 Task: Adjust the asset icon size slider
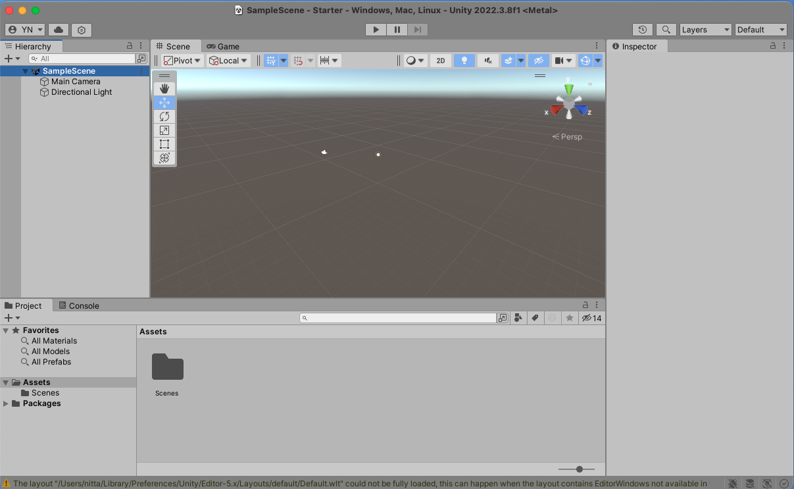tap(579, 469)
